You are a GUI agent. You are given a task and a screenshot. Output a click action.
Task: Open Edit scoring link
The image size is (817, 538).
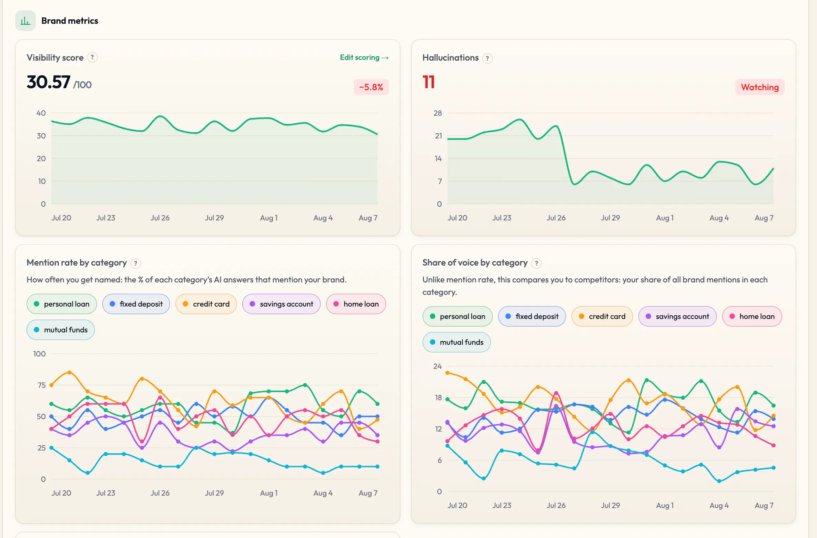(x=364, y=58)
